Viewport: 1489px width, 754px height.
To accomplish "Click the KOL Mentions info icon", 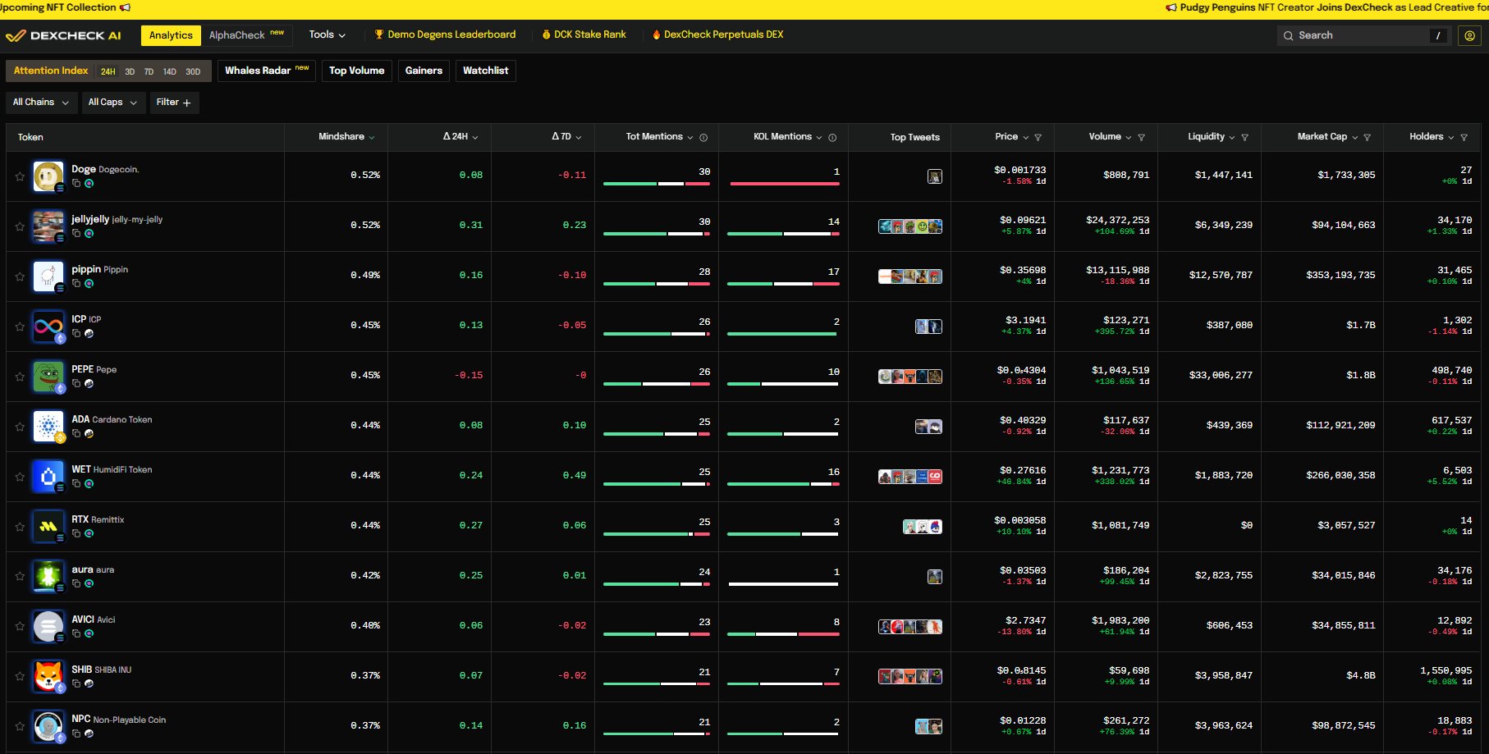I will pos(832,138).
